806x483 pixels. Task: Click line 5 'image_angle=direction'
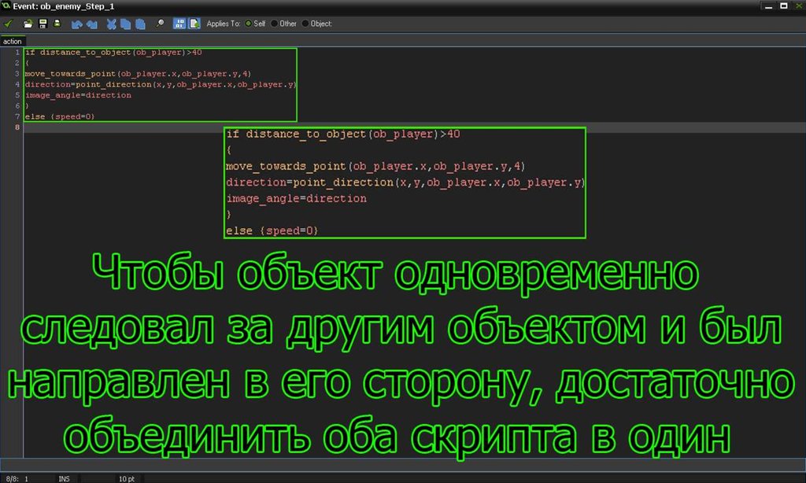pyautogui.click(x=78, y=95)
